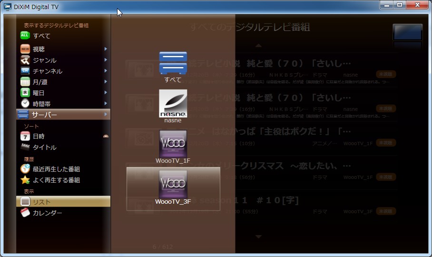Click the 未視聴 badge on the はなかっぱ row
Screen dimensions: 432x257
tap(386, 143)
